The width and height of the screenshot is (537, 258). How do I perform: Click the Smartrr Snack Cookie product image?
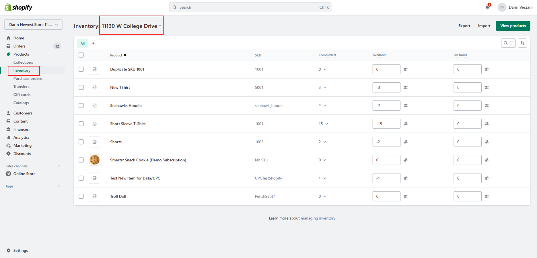coord(94,160)
